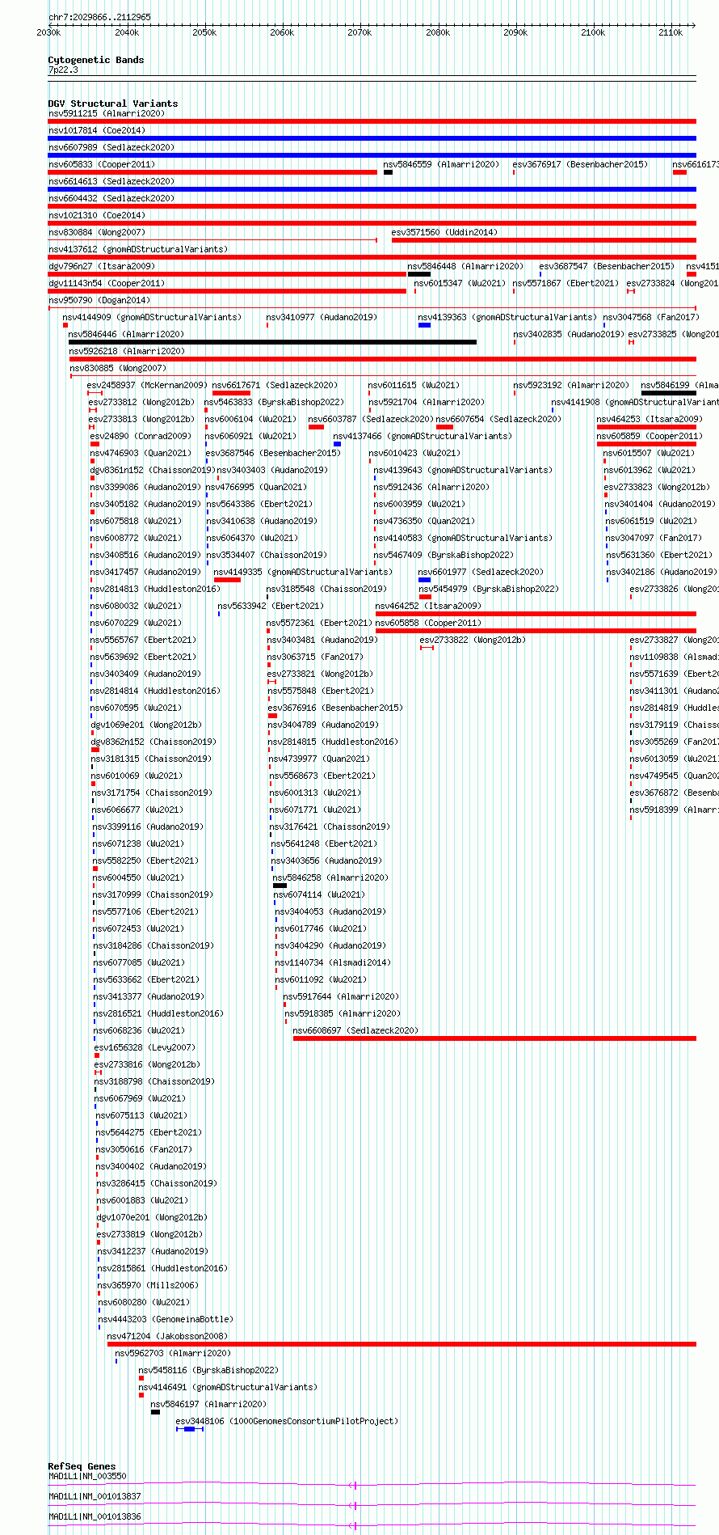Click nsv6607654 (Sedlazeck2020) label
This screenshot has width=719, height=1535.
(498, 419)
